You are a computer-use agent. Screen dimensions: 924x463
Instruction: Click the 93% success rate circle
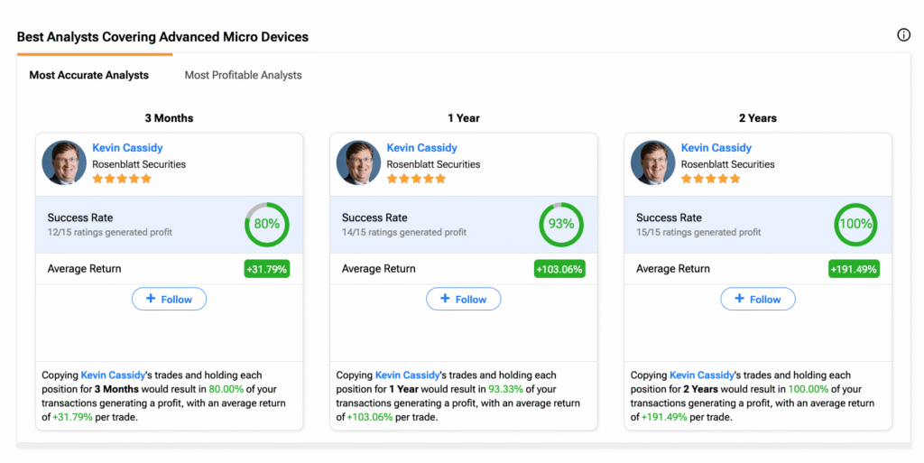(x=561, y=225)
